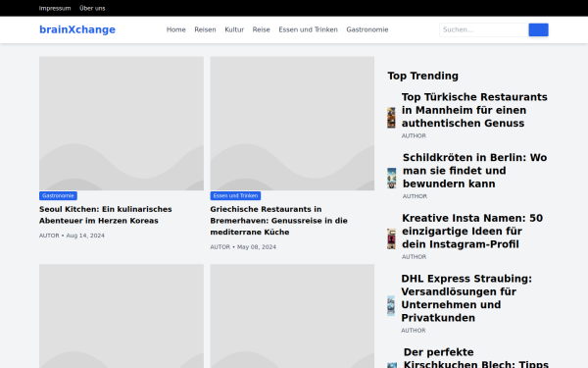Click May 08, 2024 date text
The width and height of the screenshot is (588, 368).
point(257,247)
